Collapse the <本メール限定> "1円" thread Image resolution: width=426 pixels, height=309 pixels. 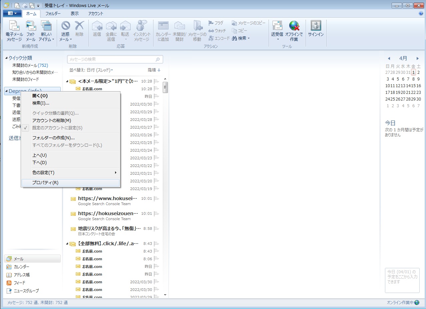[x=67, y=81]
